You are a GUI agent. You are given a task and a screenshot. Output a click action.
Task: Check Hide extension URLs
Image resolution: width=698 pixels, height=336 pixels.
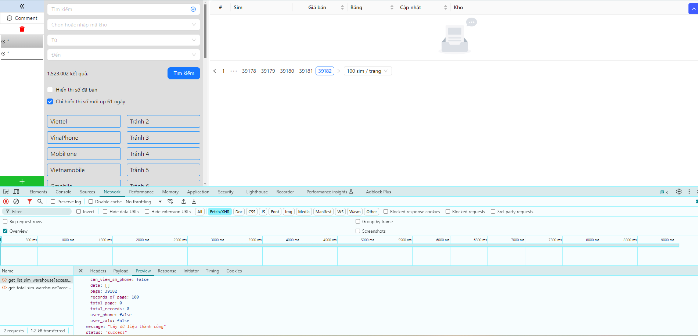point(147,211)
